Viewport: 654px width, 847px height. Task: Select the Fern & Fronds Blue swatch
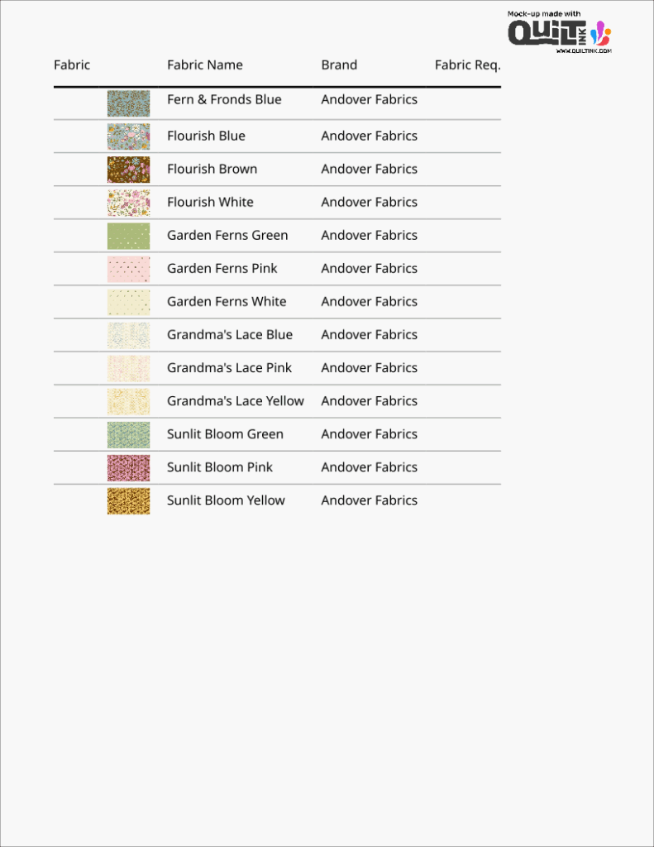click(x=128, y=103)
